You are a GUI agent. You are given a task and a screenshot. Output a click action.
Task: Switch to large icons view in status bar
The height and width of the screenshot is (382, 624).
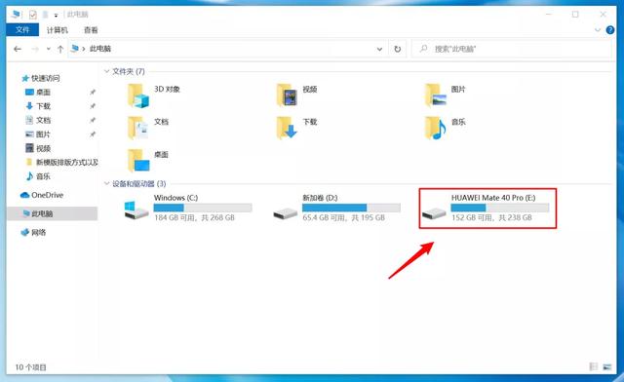[x=606, y=366]
